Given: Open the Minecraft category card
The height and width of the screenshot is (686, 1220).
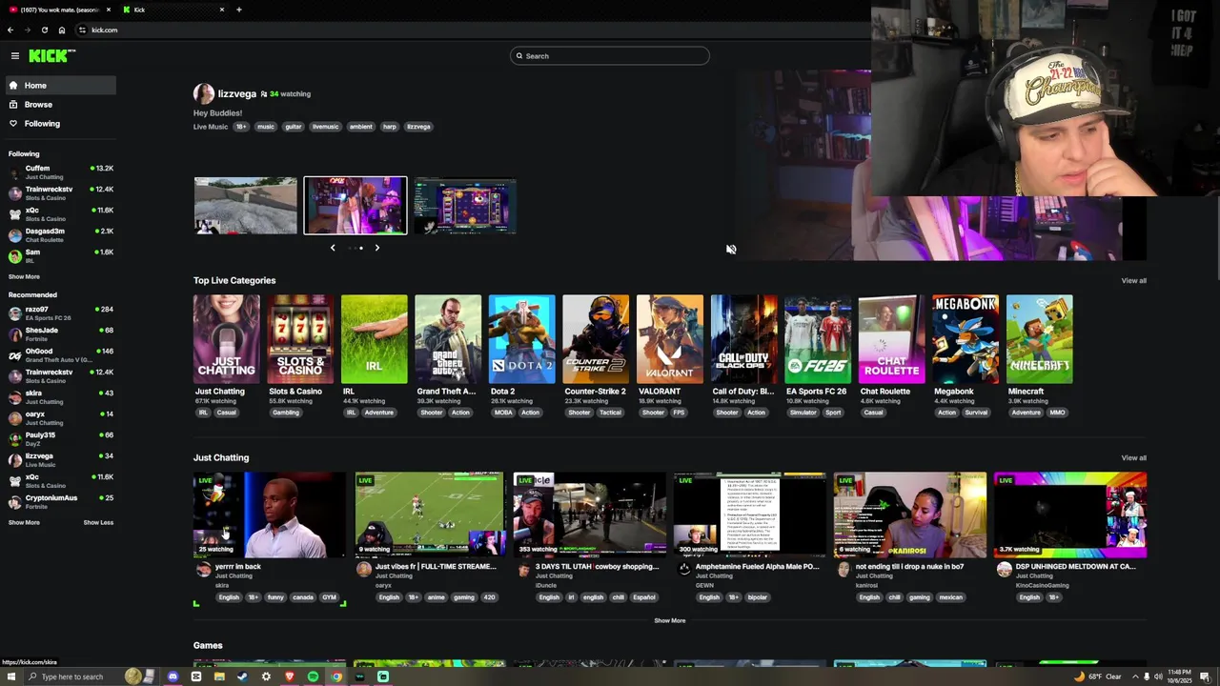Looking at the screenshot, I should click(1039, 339).
